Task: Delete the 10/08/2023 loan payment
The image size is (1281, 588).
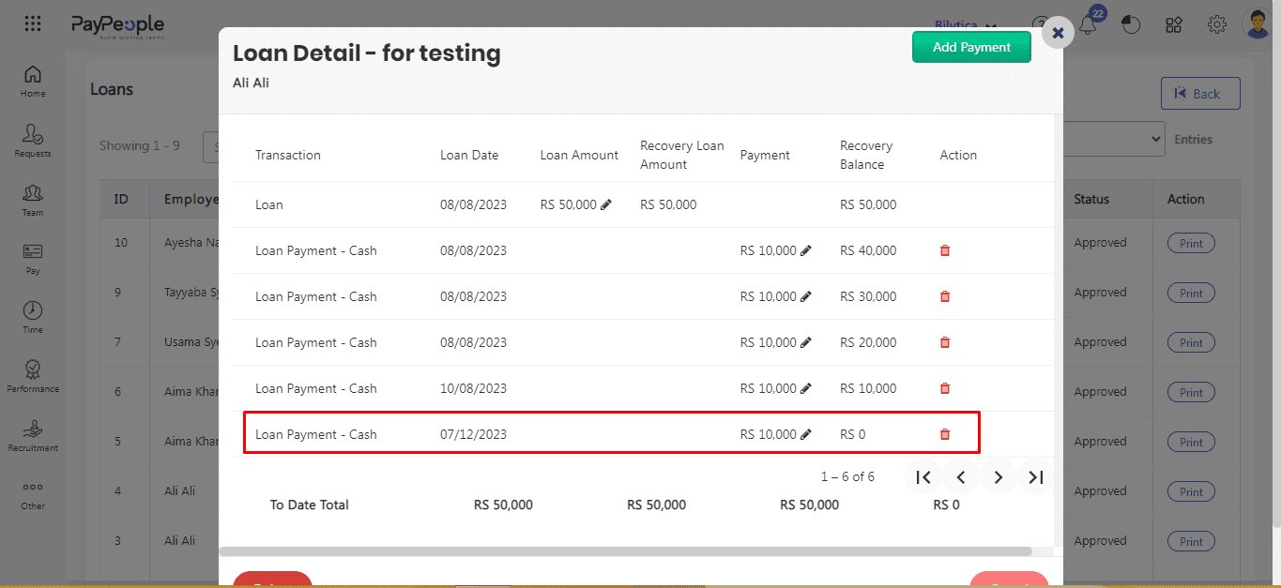Action: (945, 388)
